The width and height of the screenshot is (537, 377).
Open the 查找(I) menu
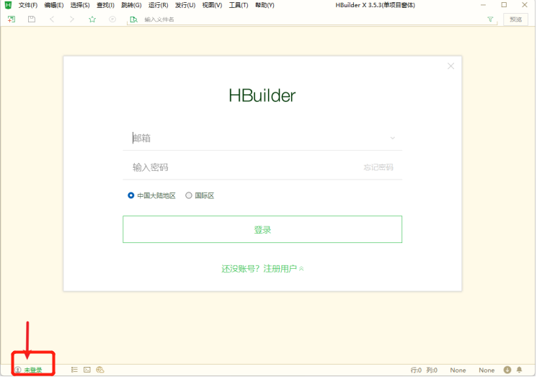[105, 5]
